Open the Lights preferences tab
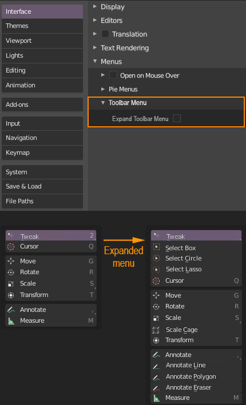This screenshot has height=405, width=246. point(42,55)
